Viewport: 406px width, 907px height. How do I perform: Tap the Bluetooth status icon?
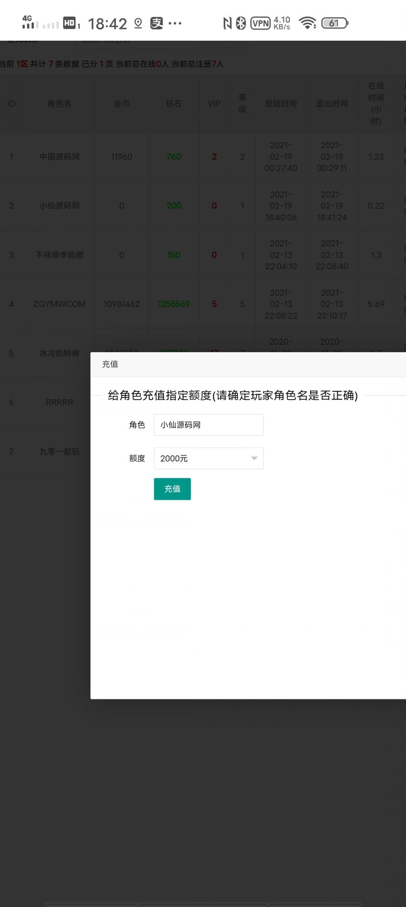tap(241, 23)
